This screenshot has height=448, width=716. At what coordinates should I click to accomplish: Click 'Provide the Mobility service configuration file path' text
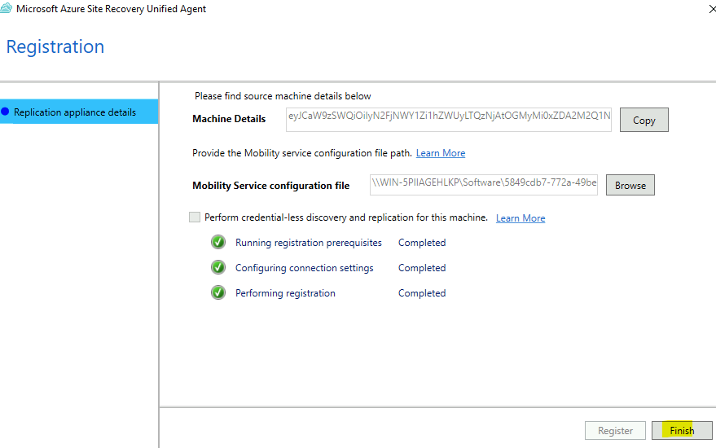point(302,153)
